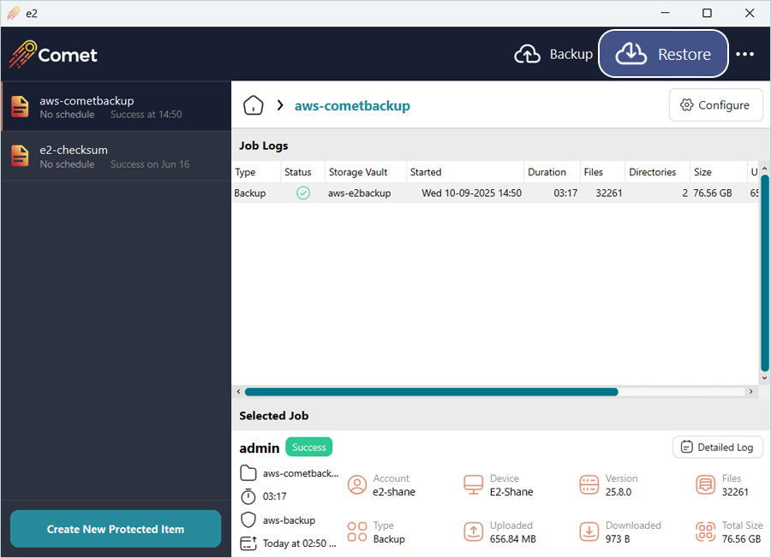Sort job logs by Duration column
Screen dimensions: 771x558
click(x=553, y=172)
